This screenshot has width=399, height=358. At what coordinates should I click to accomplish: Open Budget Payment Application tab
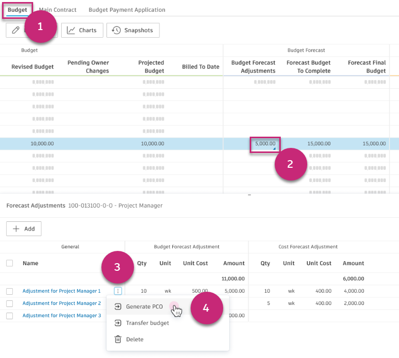127,10
